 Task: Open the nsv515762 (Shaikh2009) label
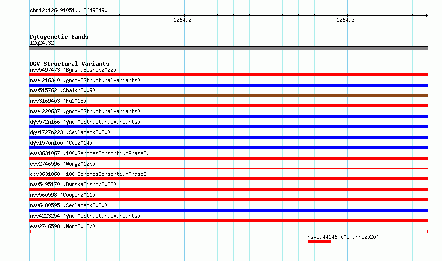point(63,90)
